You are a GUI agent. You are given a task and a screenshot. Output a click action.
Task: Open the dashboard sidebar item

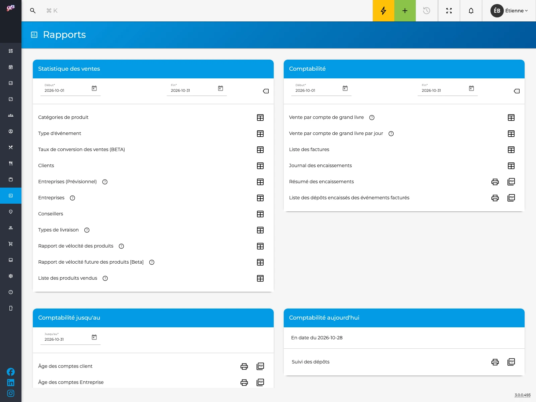coord(11,51)
